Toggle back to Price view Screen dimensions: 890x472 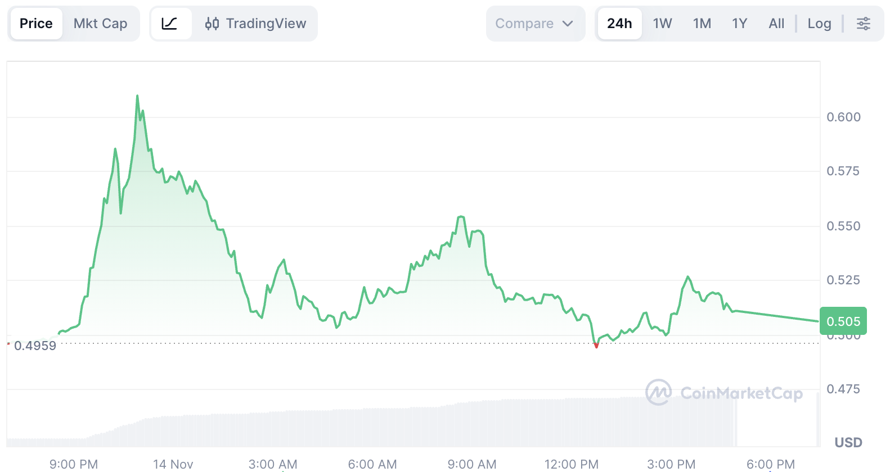36,24
